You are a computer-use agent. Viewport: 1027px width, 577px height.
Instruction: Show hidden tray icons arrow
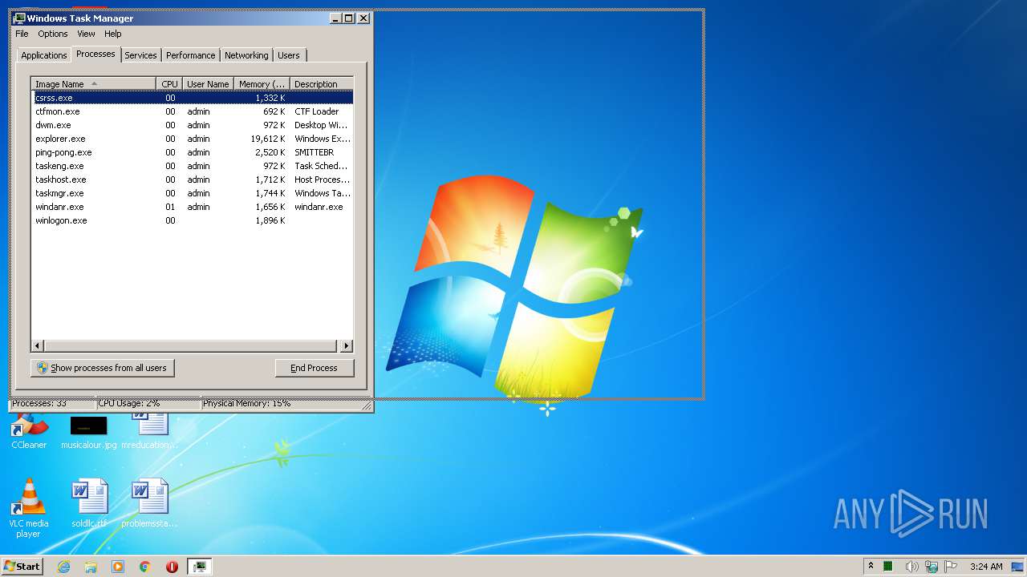[x=871, y=567]
